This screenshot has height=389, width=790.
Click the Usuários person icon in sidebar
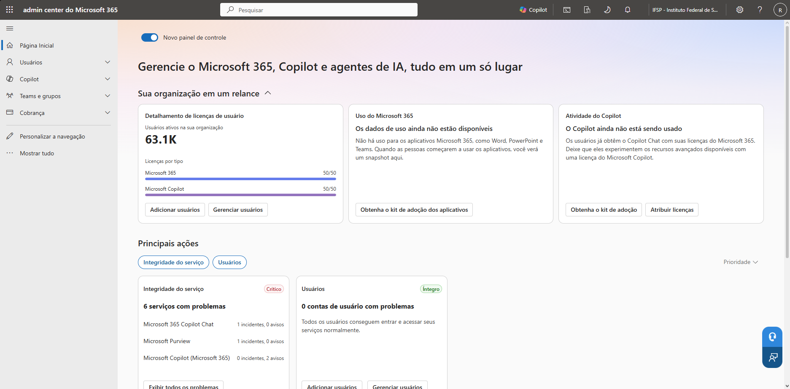point(10,62)
